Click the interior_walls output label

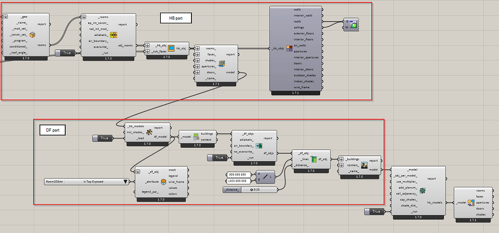click(x=303, y=16)
